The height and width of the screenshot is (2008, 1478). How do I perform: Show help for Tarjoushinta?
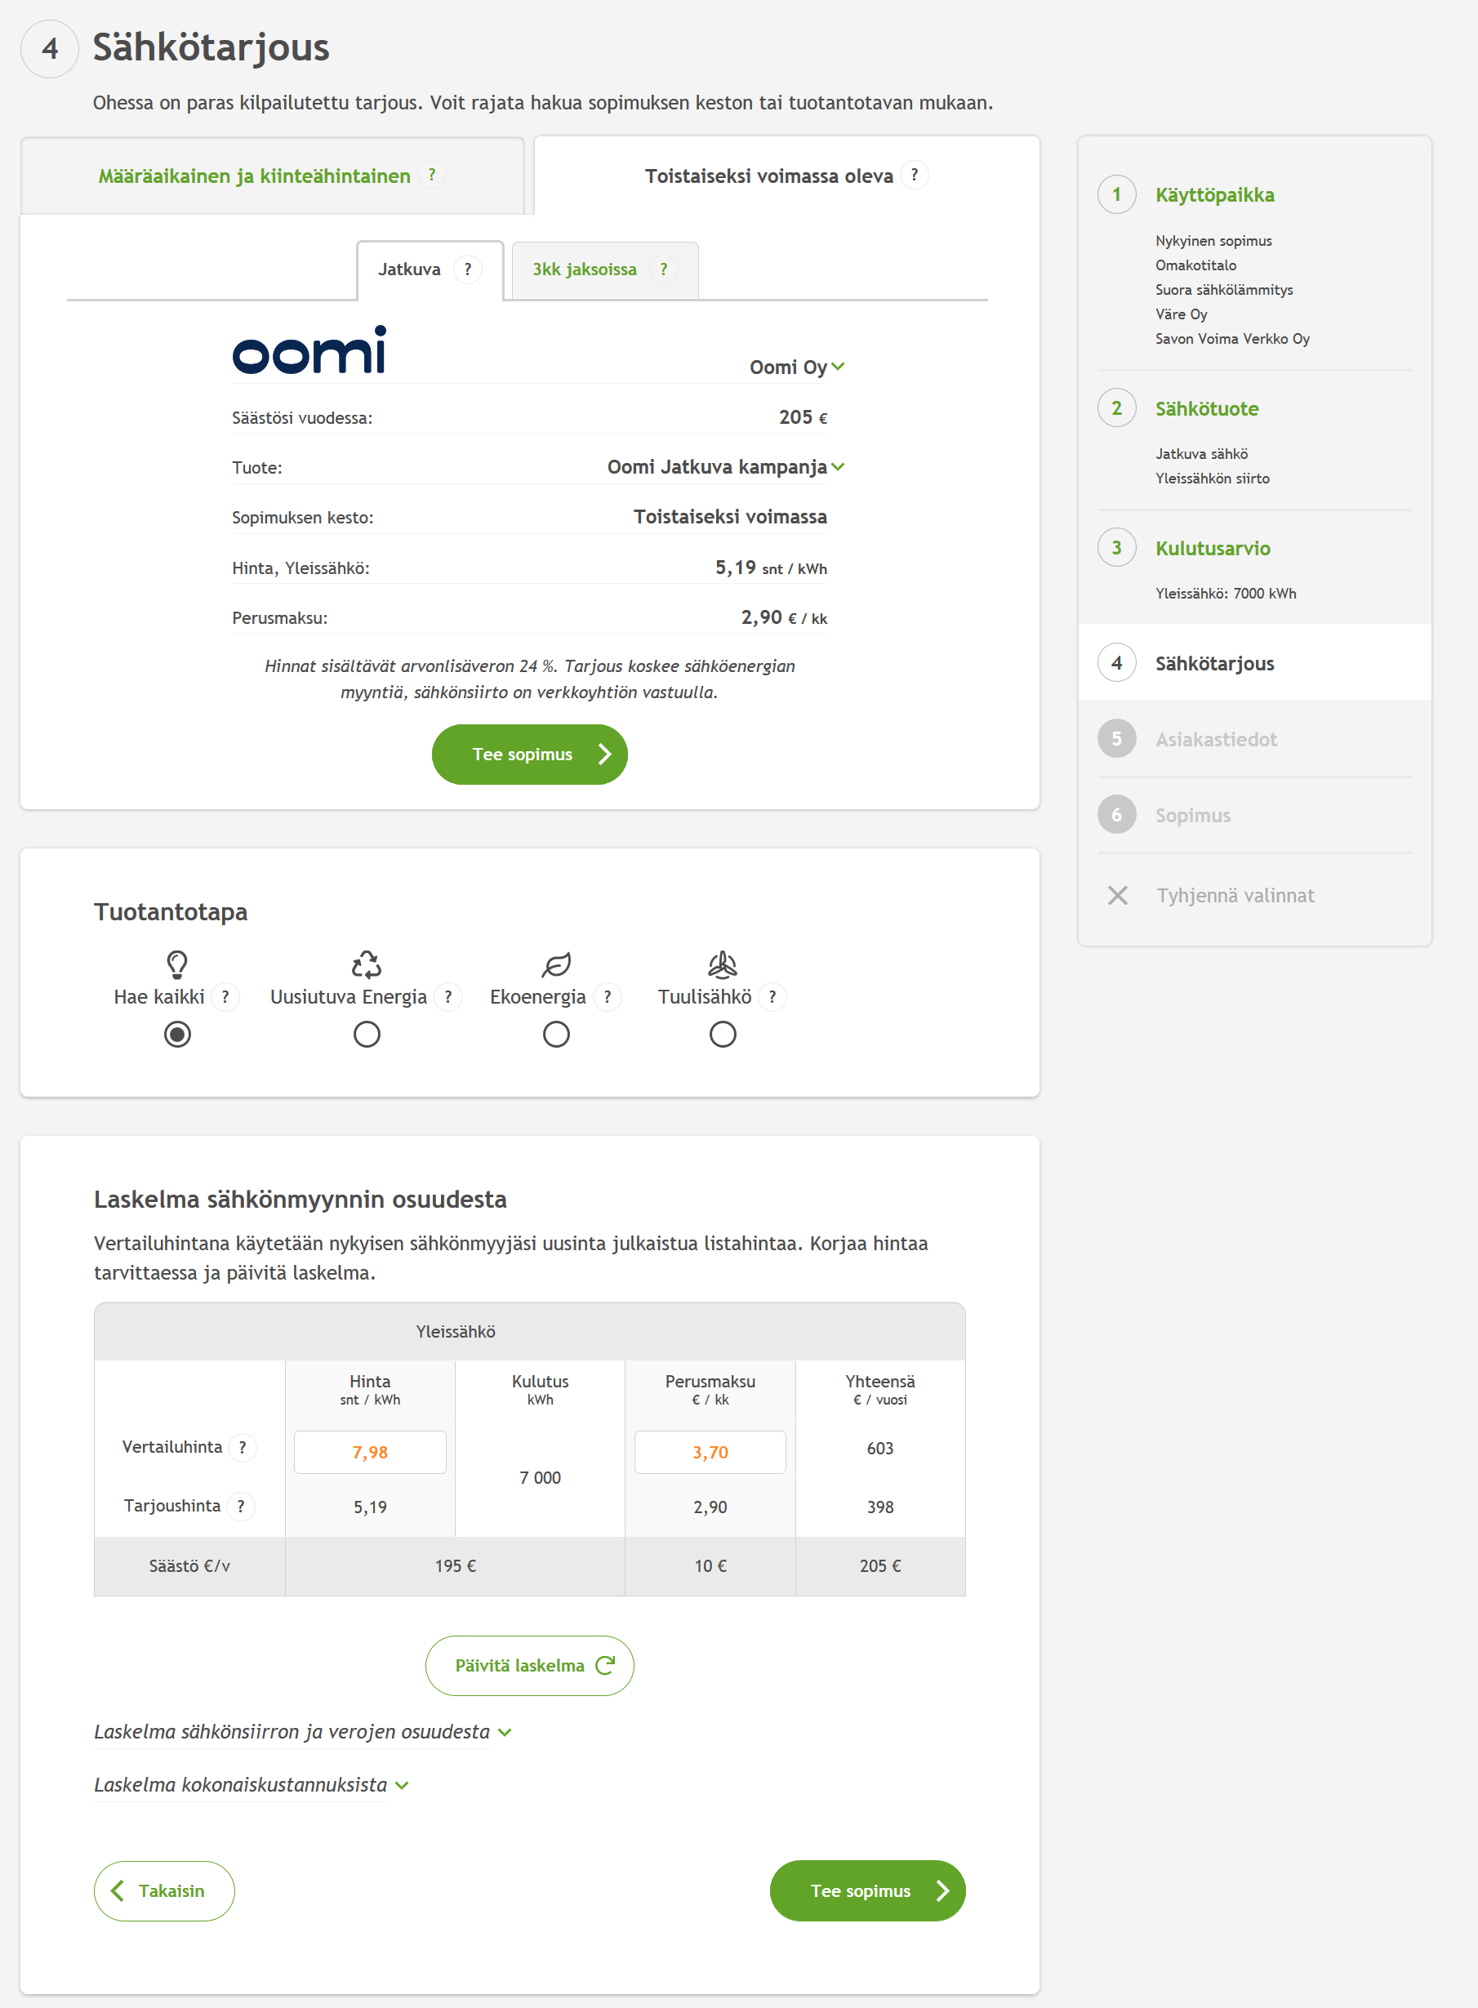click(240, 1507)
